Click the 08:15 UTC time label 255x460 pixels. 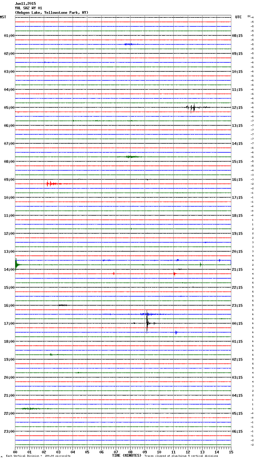[237, 36]
